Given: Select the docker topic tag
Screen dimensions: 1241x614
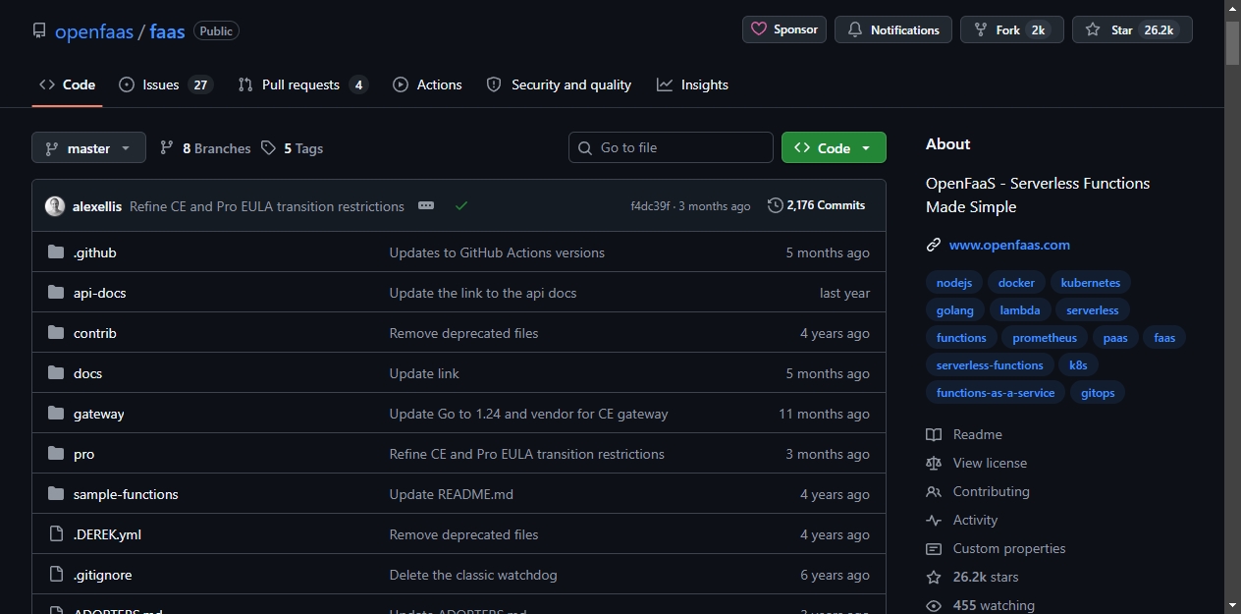Looking at the screenshot, I should pyautogui.click(x=1016, y=282).
